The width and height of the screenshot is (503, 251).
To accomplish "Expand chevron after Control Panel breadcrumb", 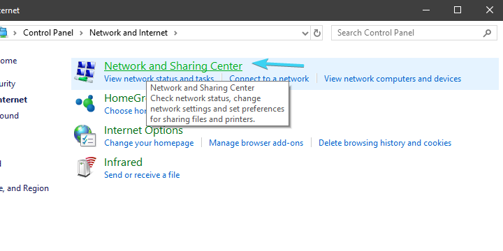I will (x=82, y=33).
